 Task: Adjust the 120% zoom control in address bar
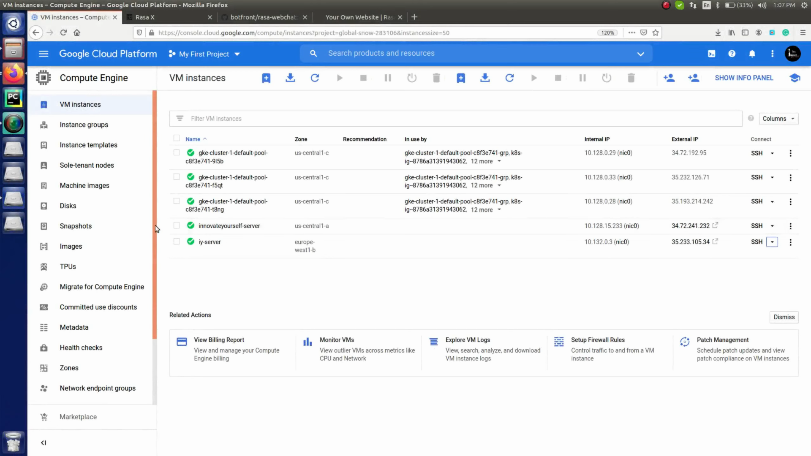(x=607, y=33)
